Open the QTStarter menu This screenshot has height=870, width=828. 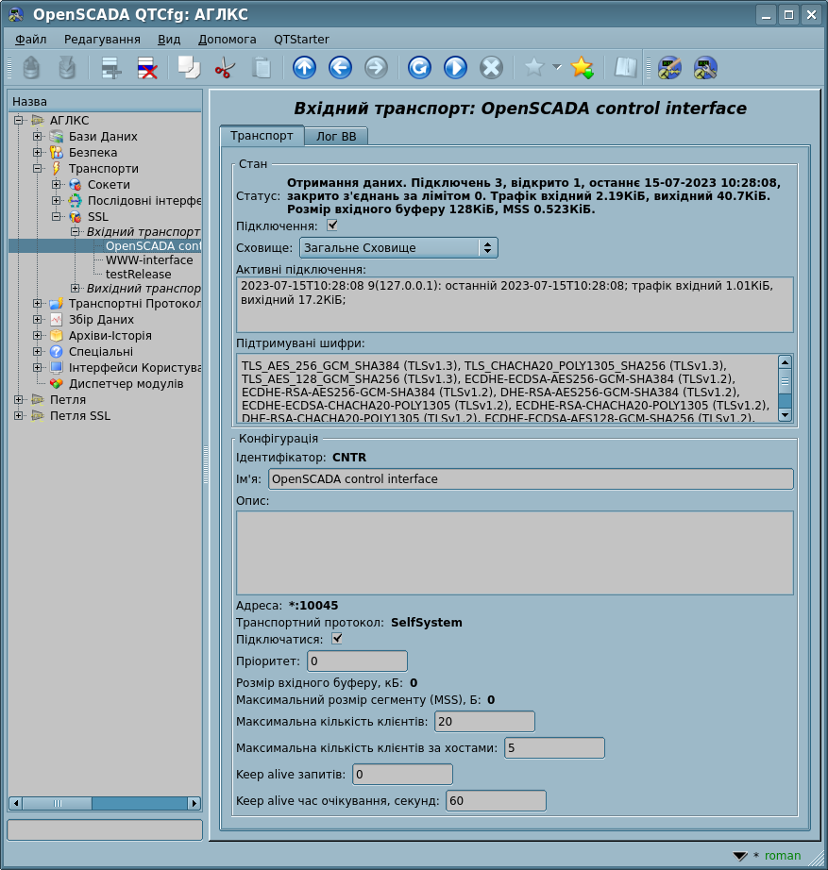point(301,40)
